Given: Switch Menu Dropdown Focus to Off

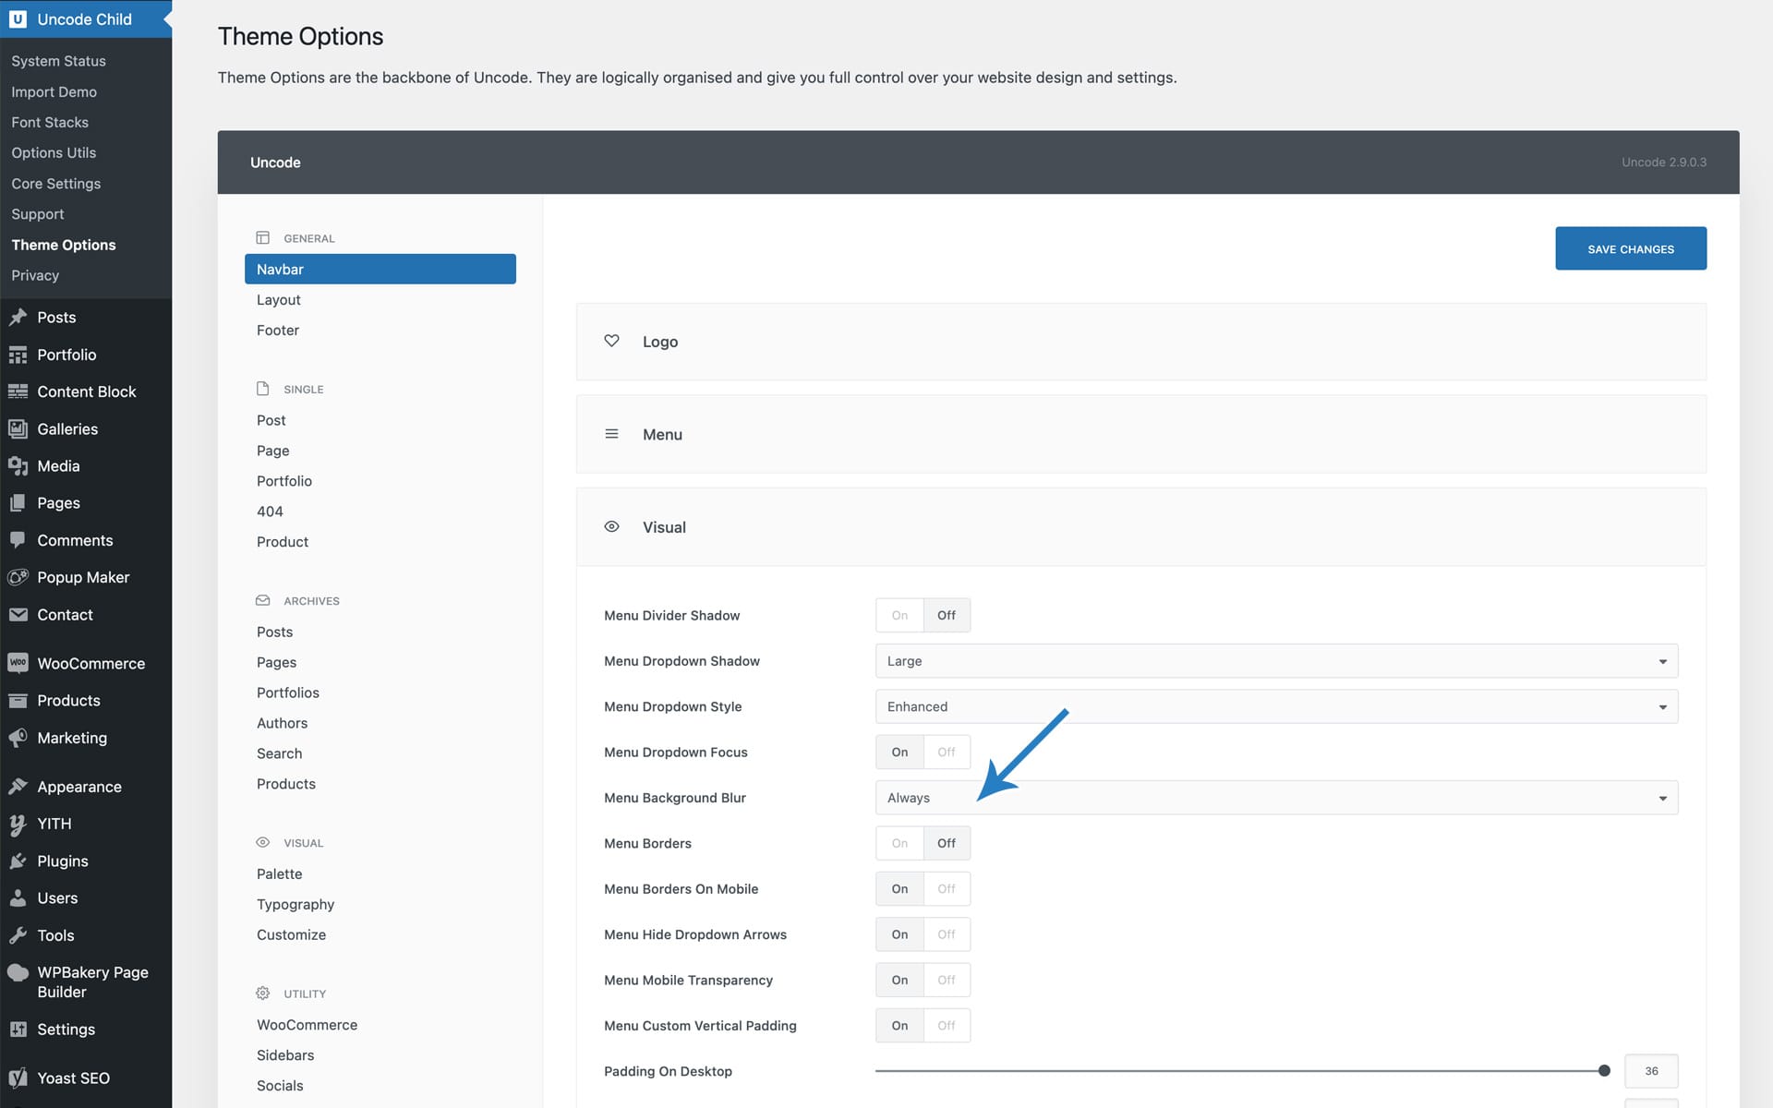Looking at the screenshot, I should coord(947,752).
